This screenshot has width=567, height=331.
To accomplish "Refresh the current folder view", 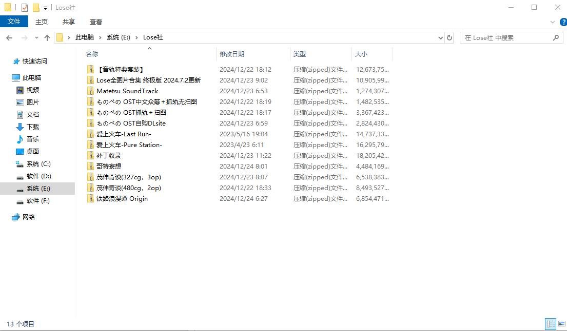I will point(450,38).
